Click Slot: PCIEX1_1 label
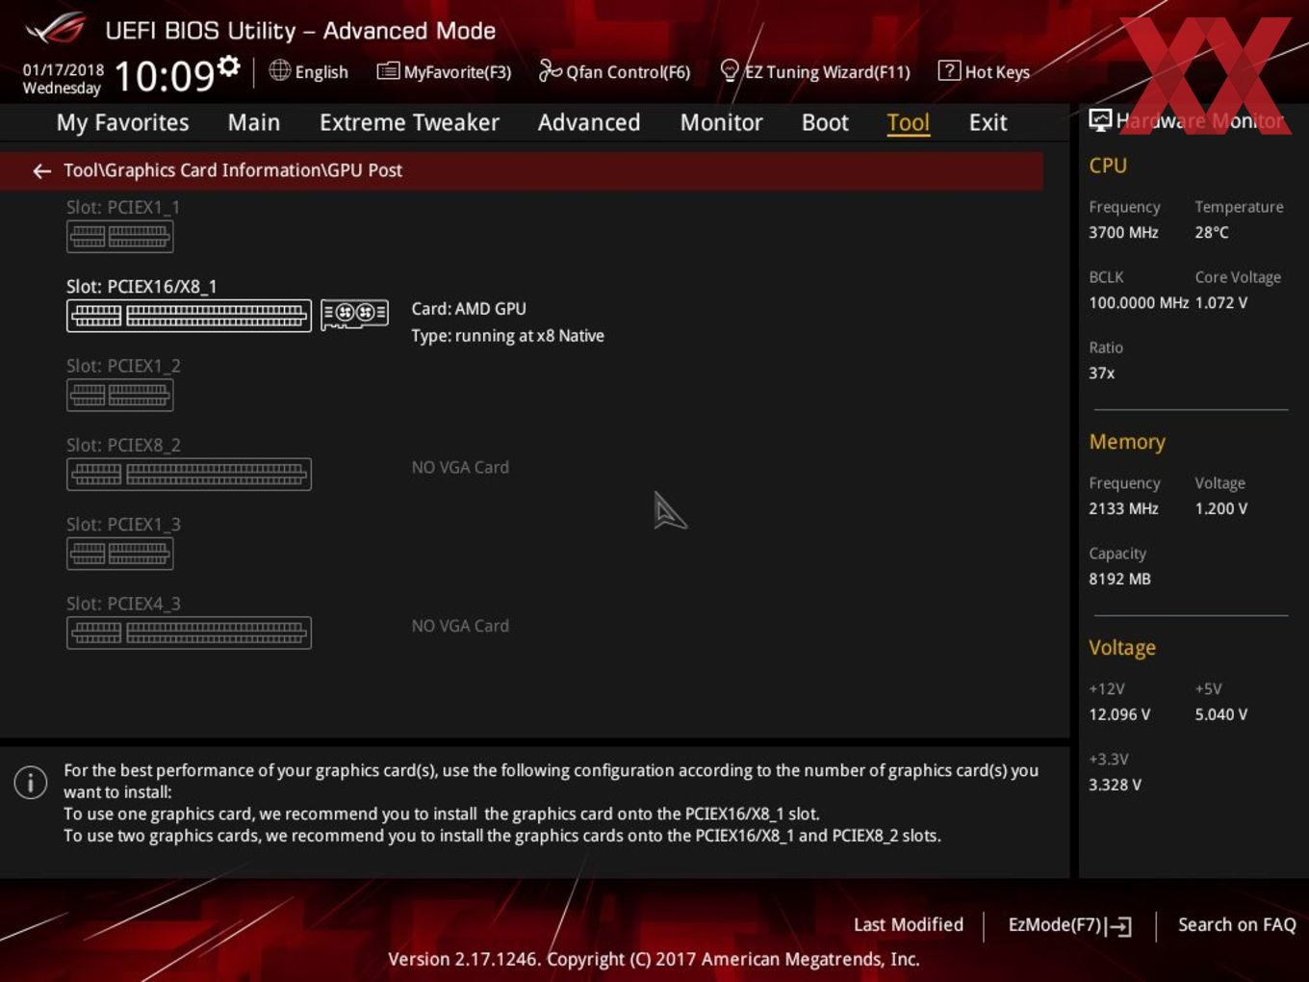This screenshot has height=982, width=1309. 123,207
